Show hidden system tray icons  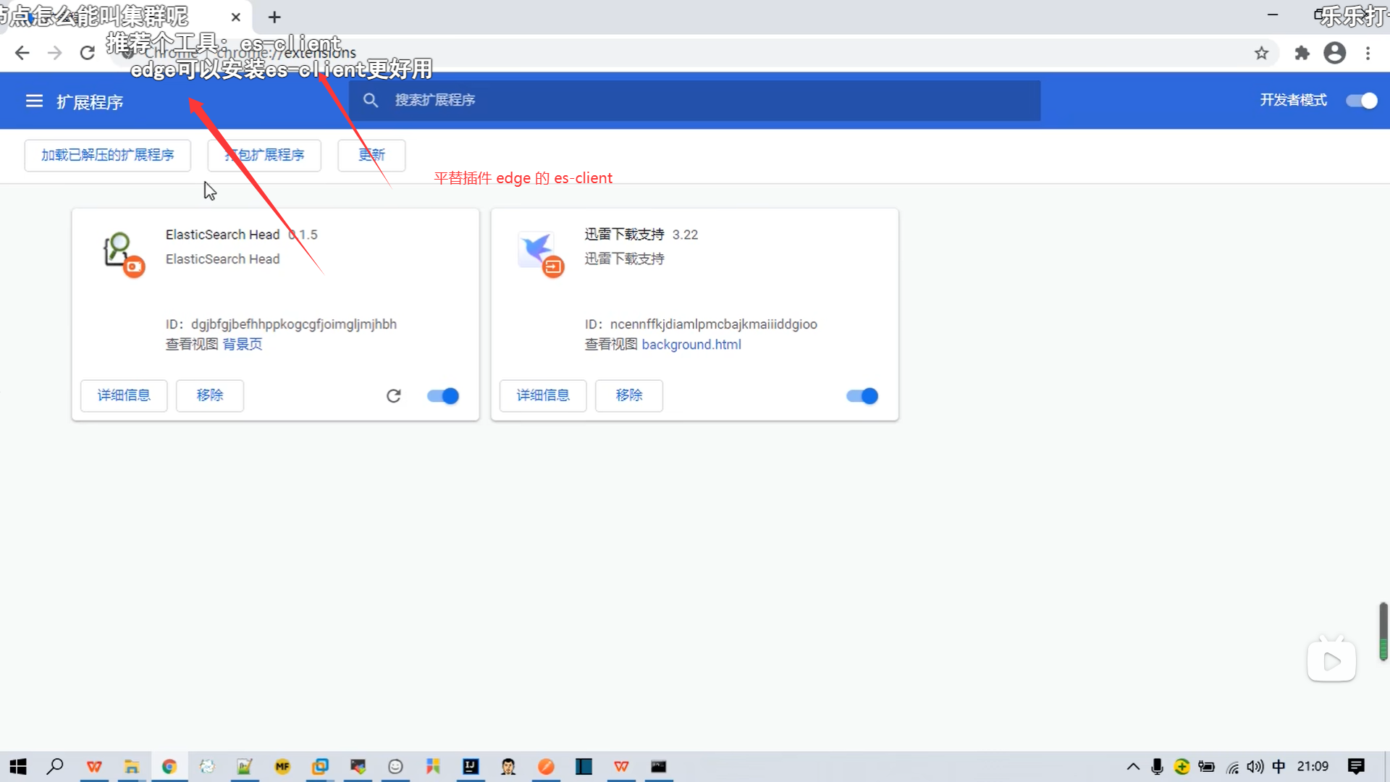(x=1133, y=766)
